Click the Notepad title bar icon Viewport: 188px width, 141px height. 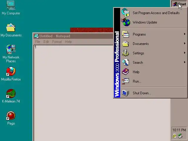tap(36, 36)
